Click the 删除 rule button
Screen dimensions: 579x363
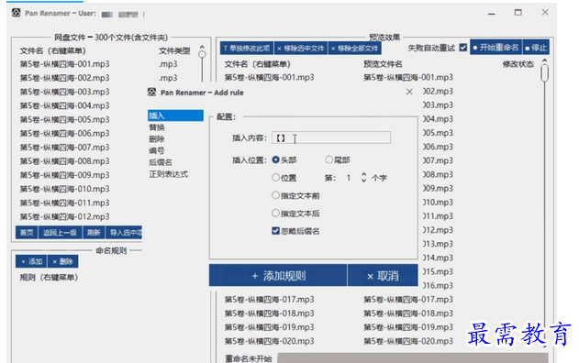[x=62, y=261]
